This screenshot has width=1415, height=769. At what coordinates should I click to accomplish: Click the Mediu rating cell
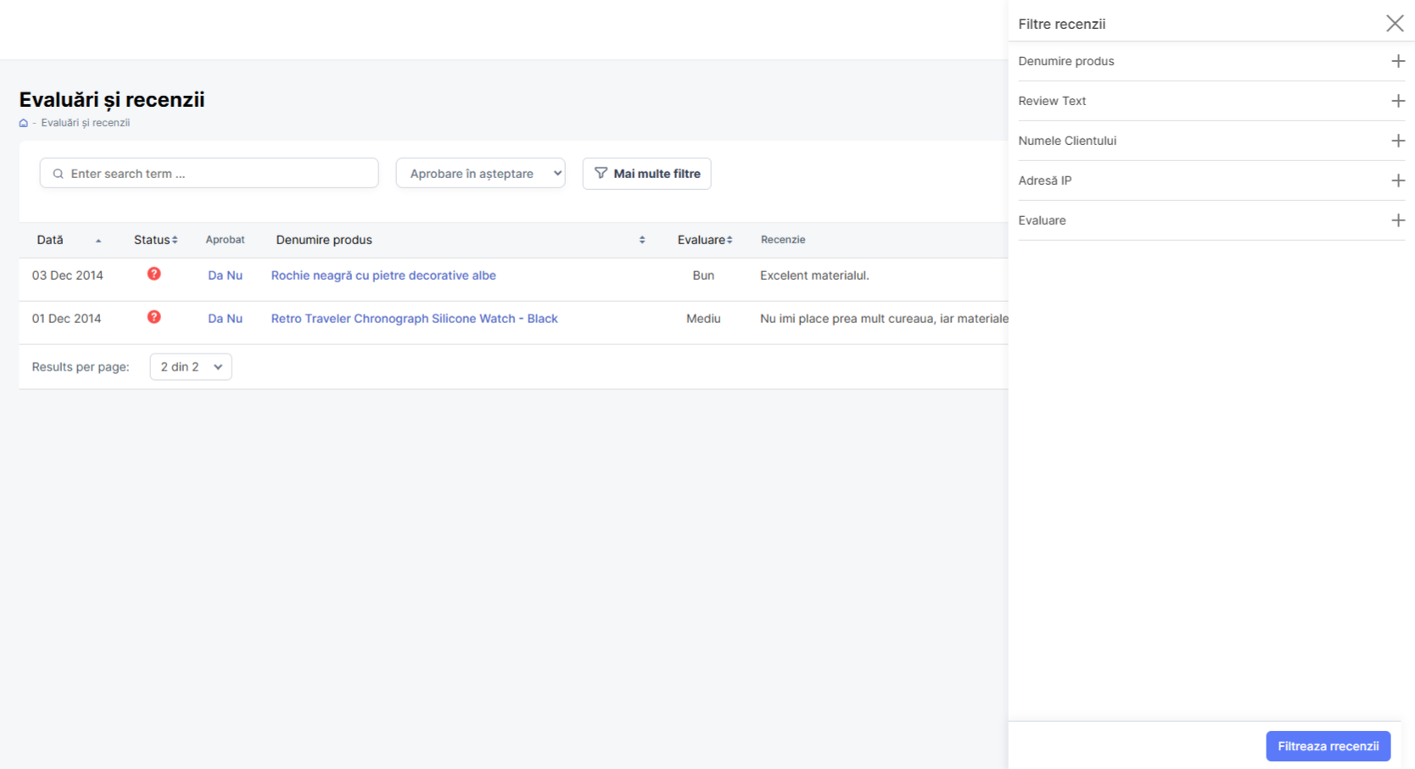point(703,319)
